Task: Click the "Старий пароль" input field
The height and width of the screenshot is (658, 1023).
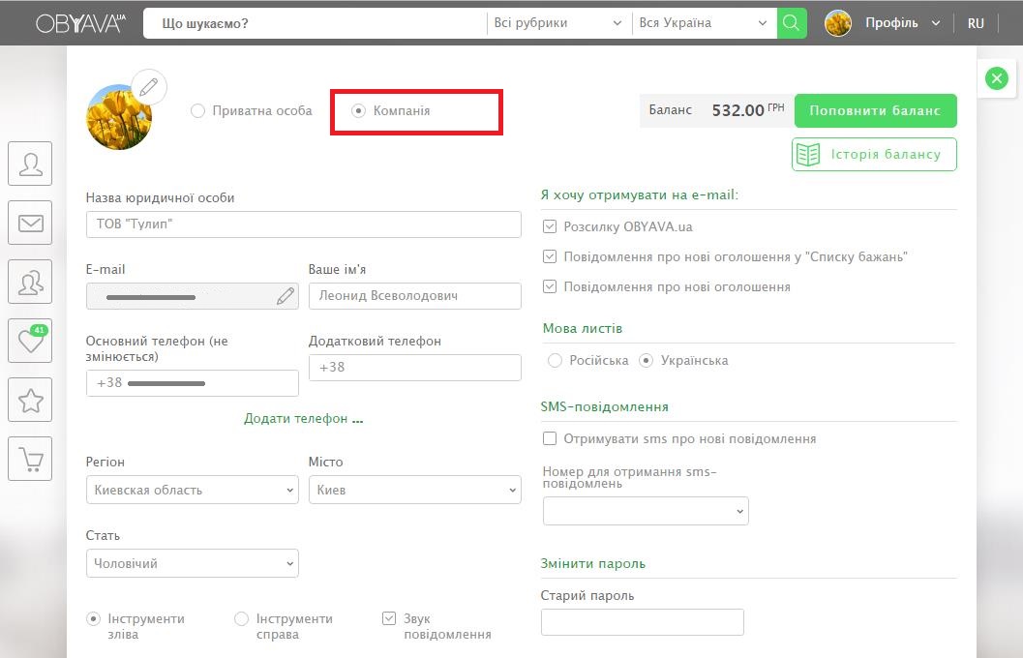Action: [x=642, y=622]
